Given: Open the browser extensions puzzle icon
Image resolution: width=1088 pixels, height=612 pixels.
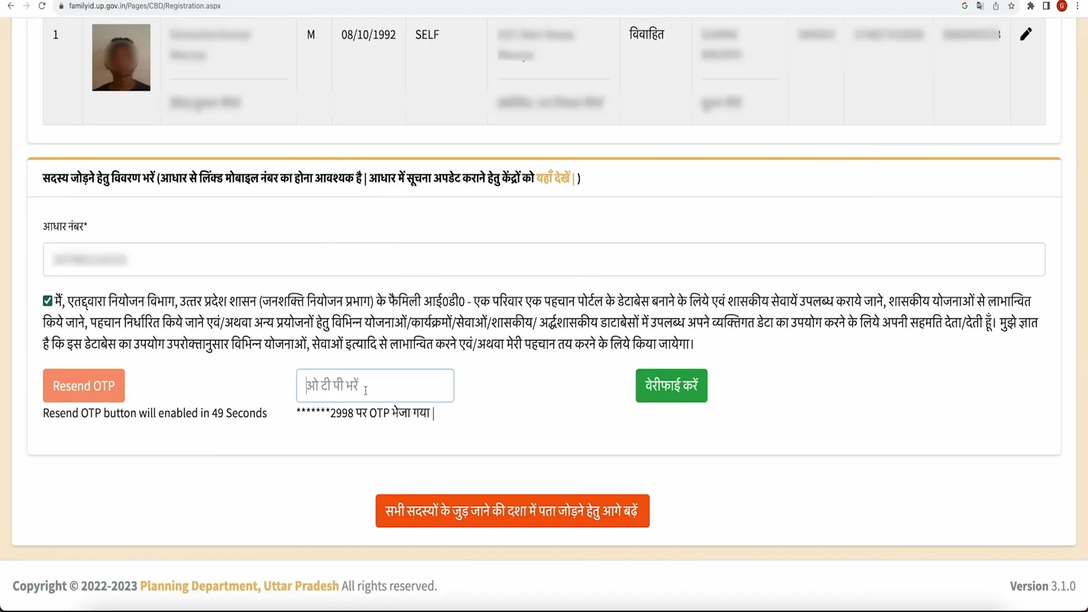Looking at the screenshot, I should (x=1030, y=6).
